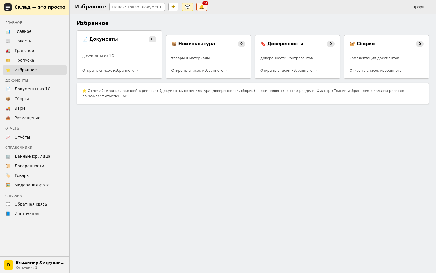Click the Отчёты chart icon
The width and height of the screenshot is (436, 273).
(x=8, y=137)
